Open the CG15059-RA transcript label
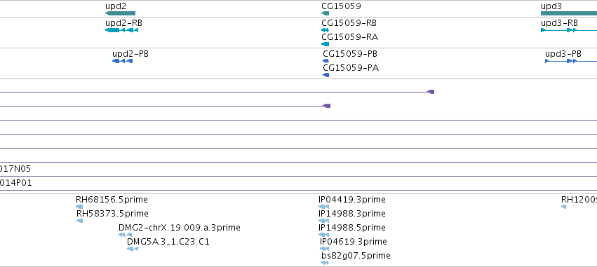 point(350,37)
